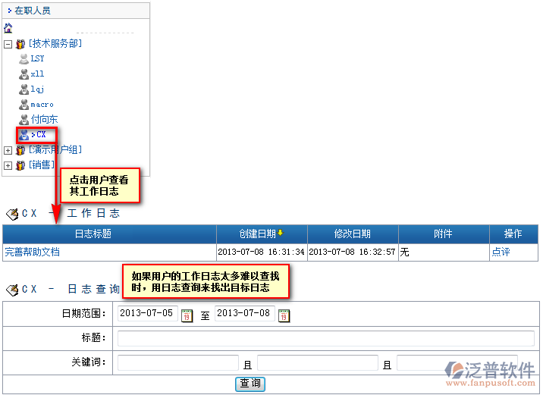Image resolution: width=543 pixels, height=395 pixels.
Task: Collapse the 技术服务部 tree node
Action: coord(8,44)
